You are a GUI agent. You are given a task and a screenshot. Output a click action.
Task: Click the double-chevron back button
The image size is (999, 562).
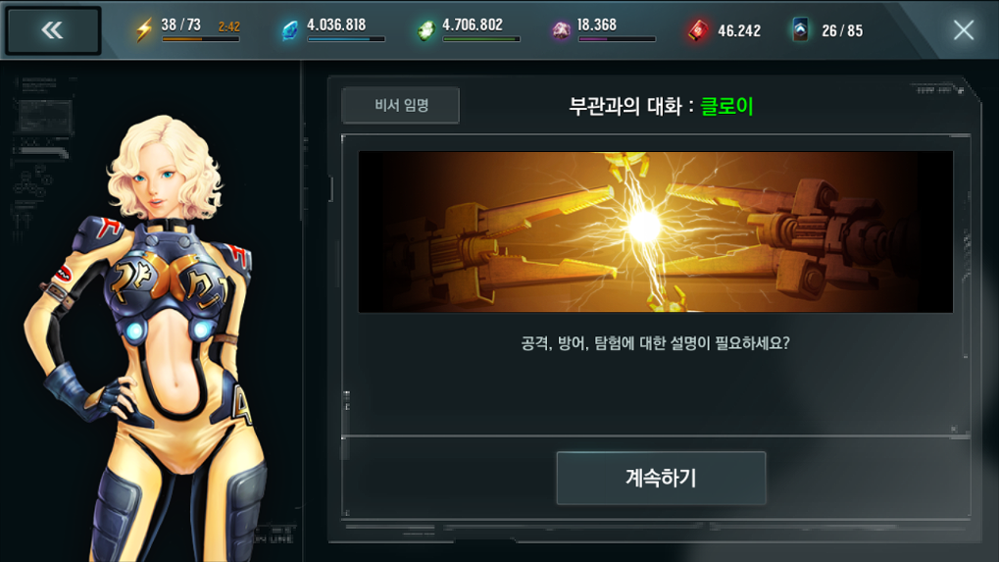pos(52,30)
